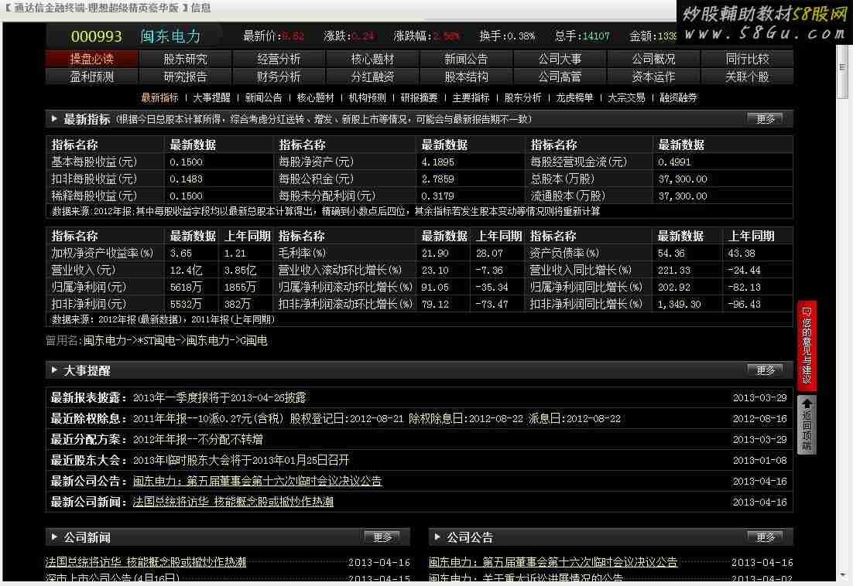The height and width of the screenshot is (586, 853).
Task: Jump to 研报摘要 section
Action: [x=419, y=97]
